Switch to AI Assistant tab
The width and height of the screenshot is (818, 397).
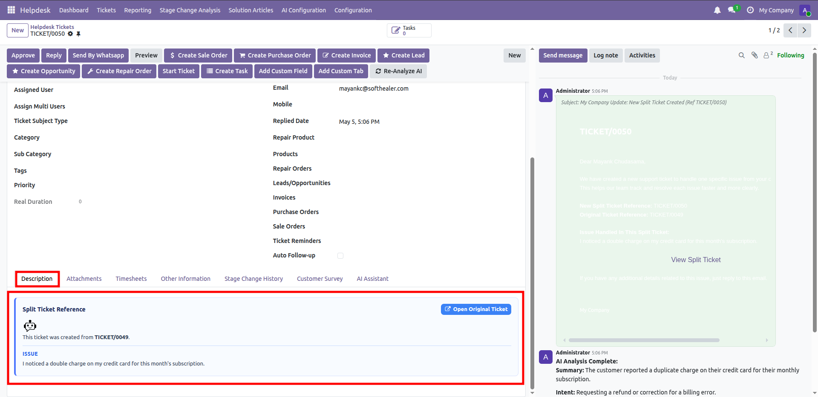point(372,279)
